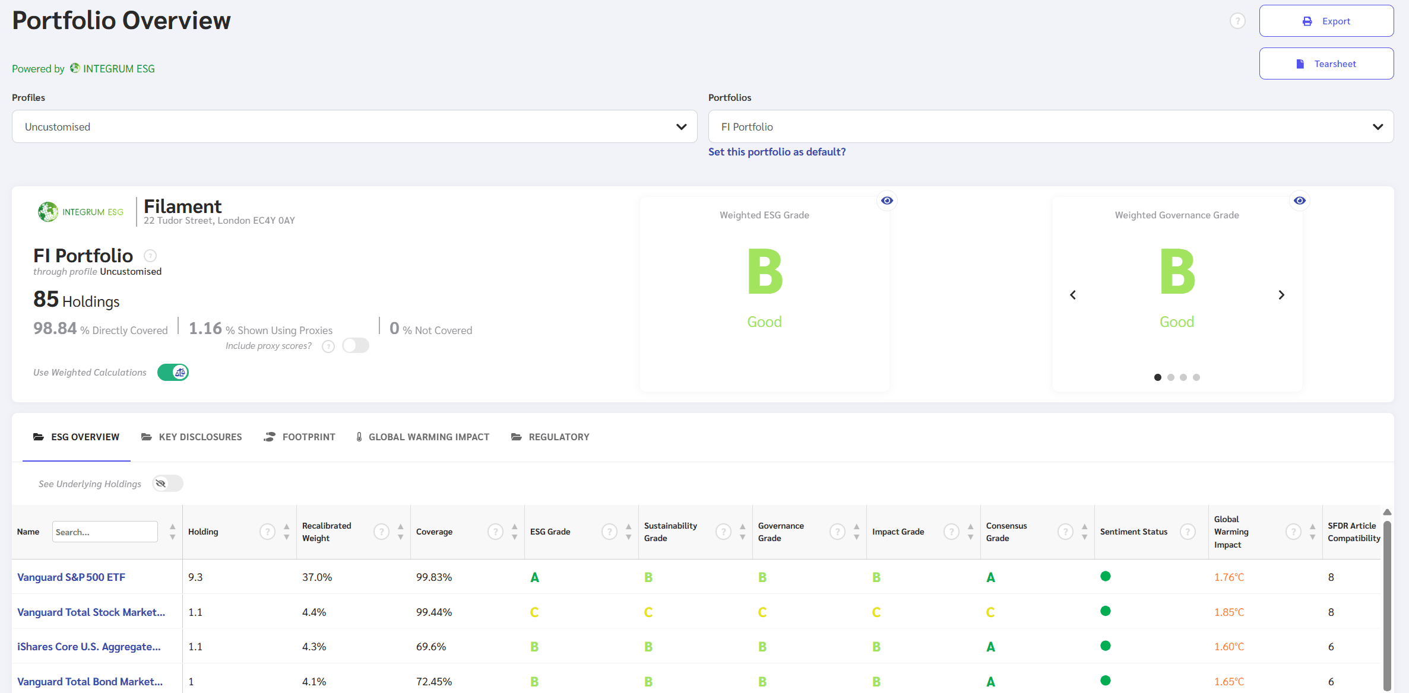
Task: Click help icon in Recalibrated Weight header
Action: click(382, 532)
